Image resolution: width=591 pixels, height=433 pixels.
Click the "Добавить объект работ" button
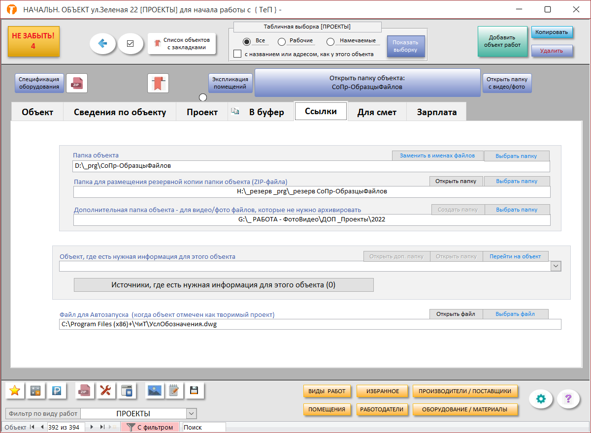coord(502,41)
